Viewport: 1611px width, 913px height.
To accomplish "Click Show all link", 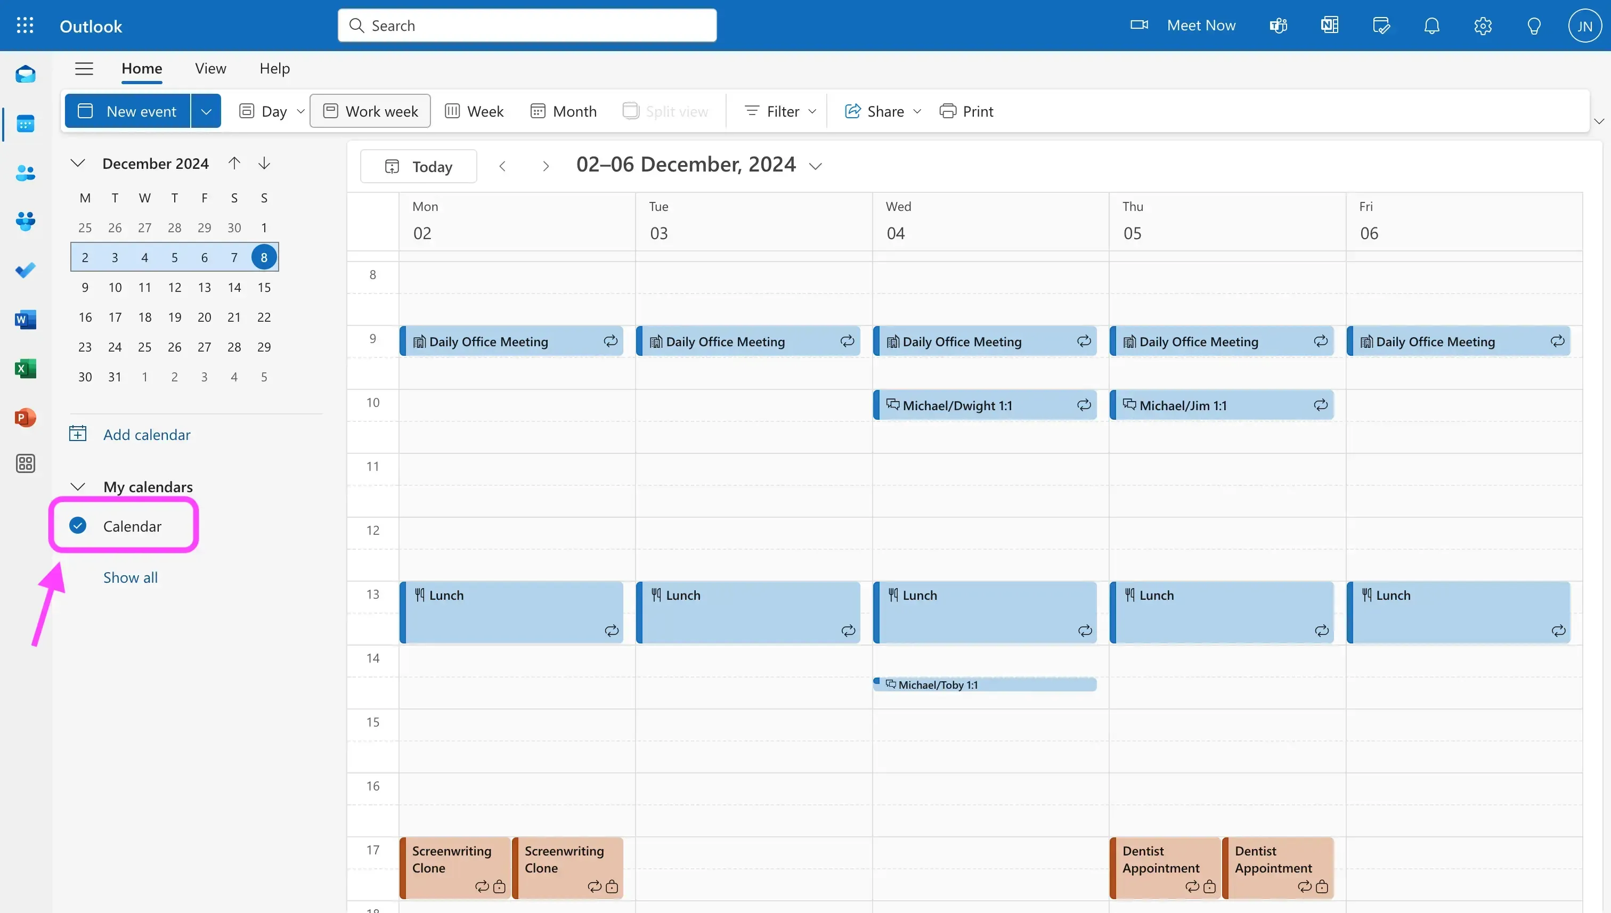I will (x=130, y=577).
